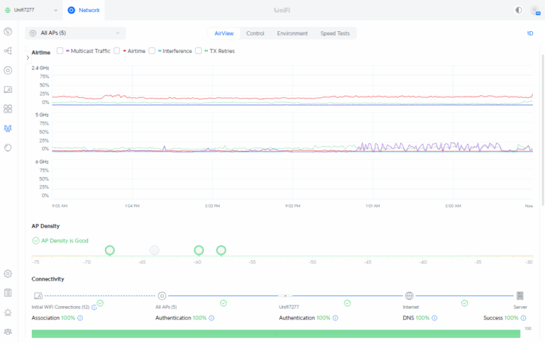Open the Unifi7277 site selector dropdown
The width and height of the screenshot is (545, 343).
[31, 11]
